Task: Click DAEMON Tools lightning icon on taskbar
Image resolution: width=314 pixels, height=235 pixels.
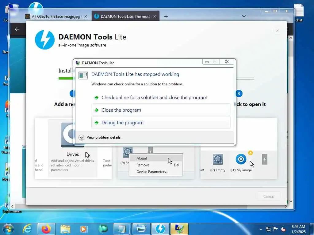Action: pos(160,229)
